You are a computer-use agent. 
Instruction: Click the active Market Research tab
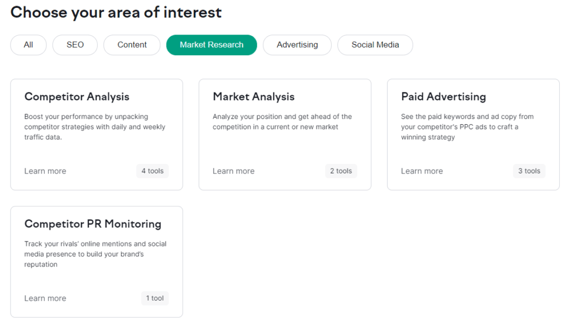[x=211, y=45]
